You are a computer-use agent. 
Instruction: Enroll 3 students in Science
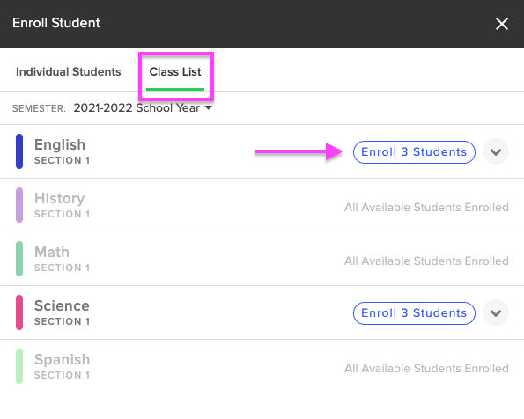point(414,313)
